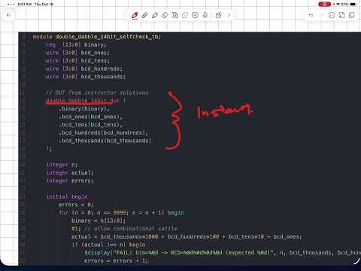Tap the screen recording indicator
The image size is (361, 271).
point(324,5)
